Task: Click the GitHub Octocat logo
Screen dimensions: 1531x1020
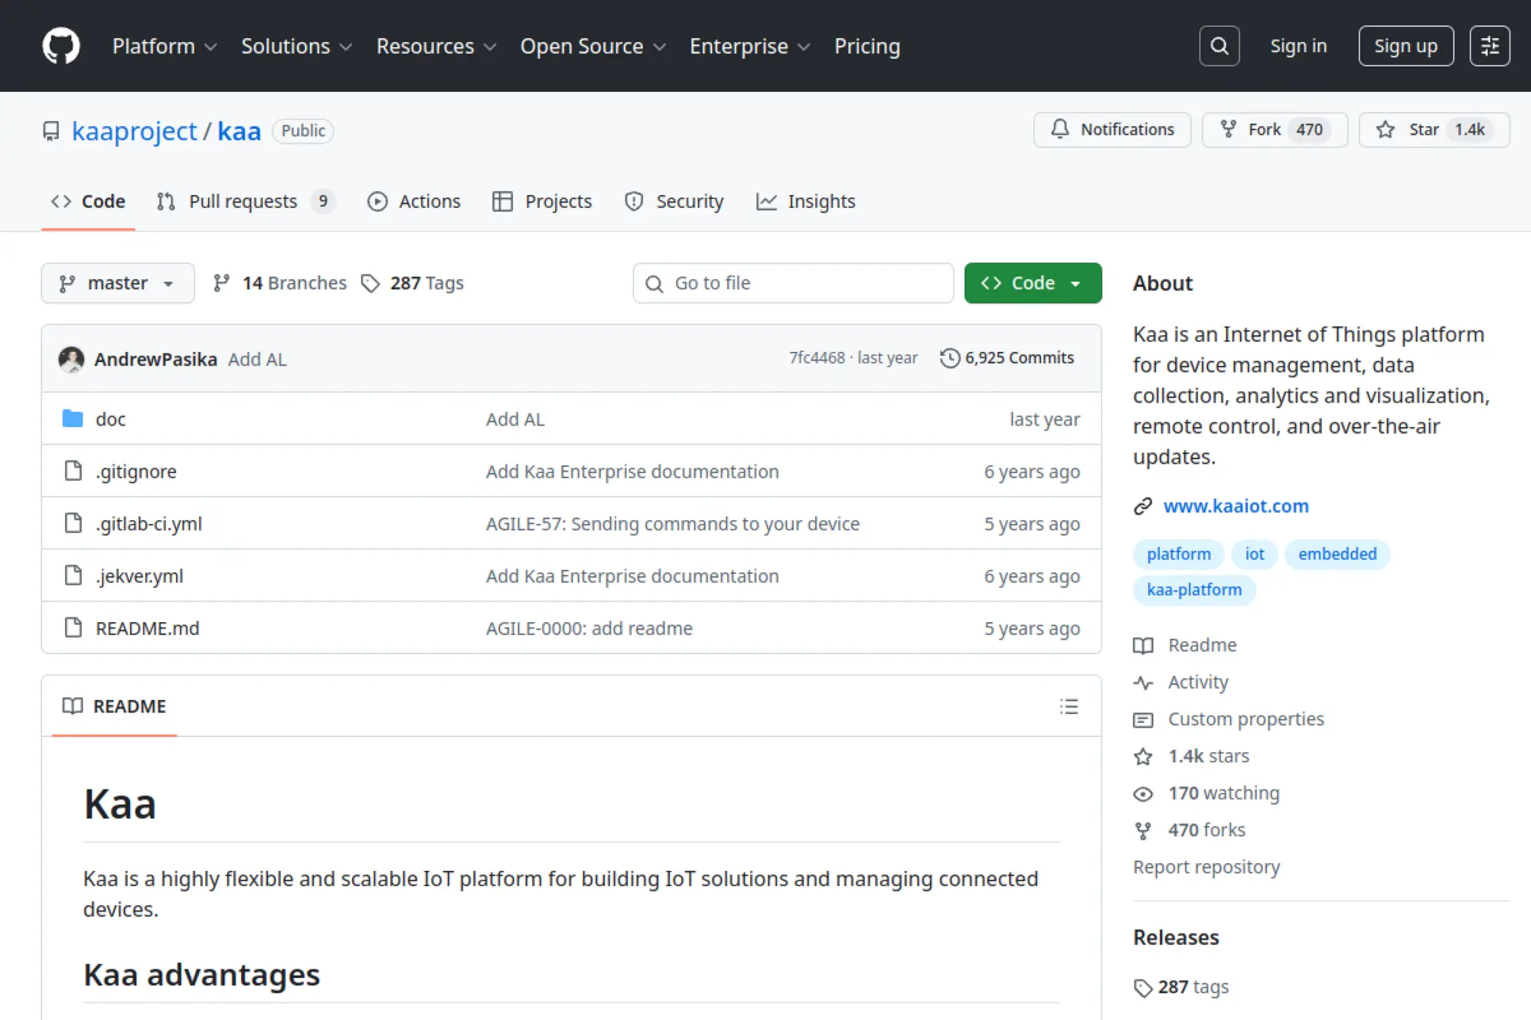Action: (60, 46)
